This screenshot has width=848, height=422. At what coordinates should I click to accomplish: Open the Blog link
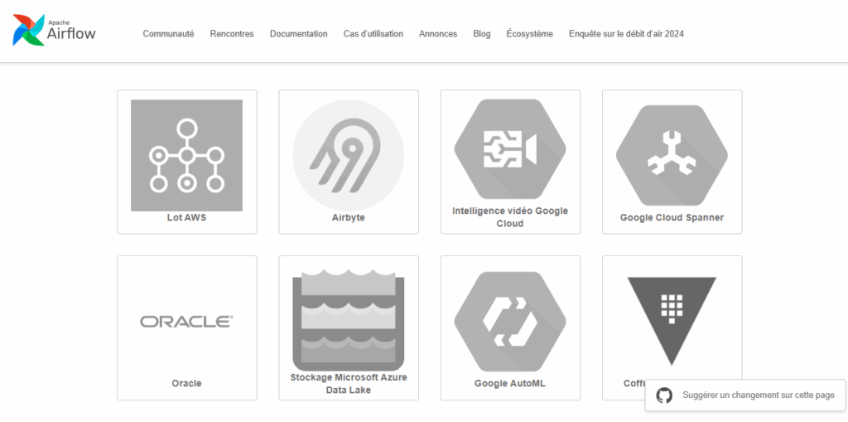pos(482,34)
